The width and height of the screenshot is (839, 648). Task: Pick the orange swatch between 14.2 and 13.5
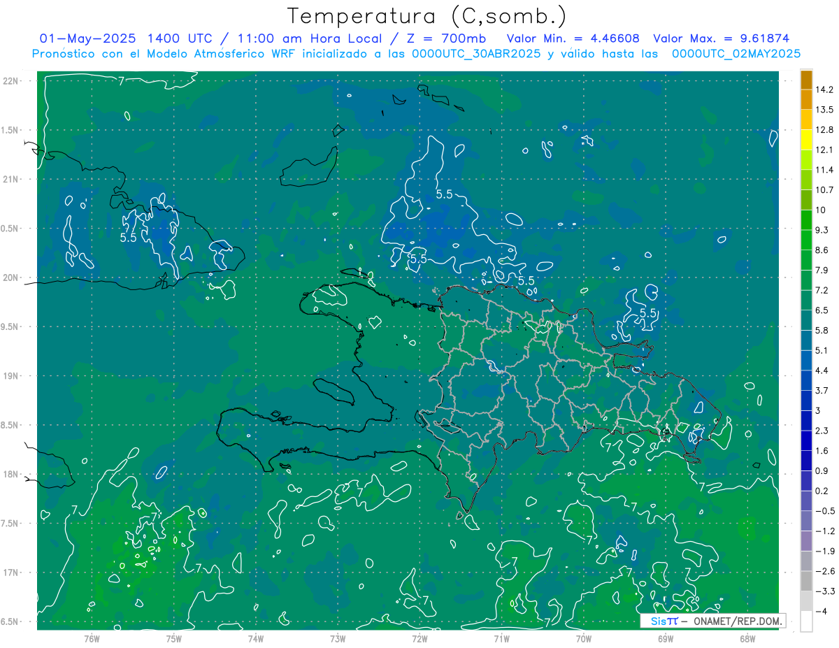(806, 100)
